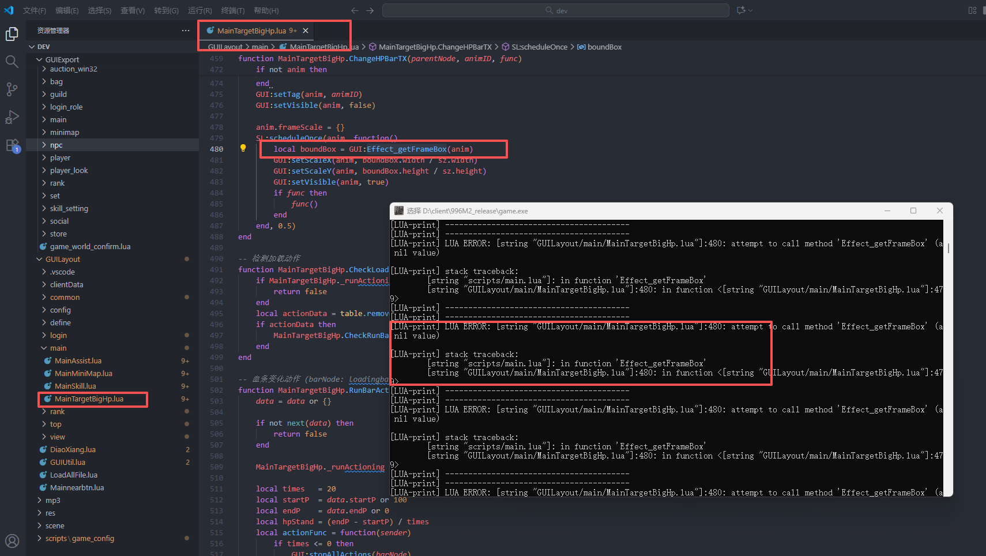This screenshot has width=986, height=556.
Task: Open the Explorer view in activity bar
Action: [x=12, y=35]
